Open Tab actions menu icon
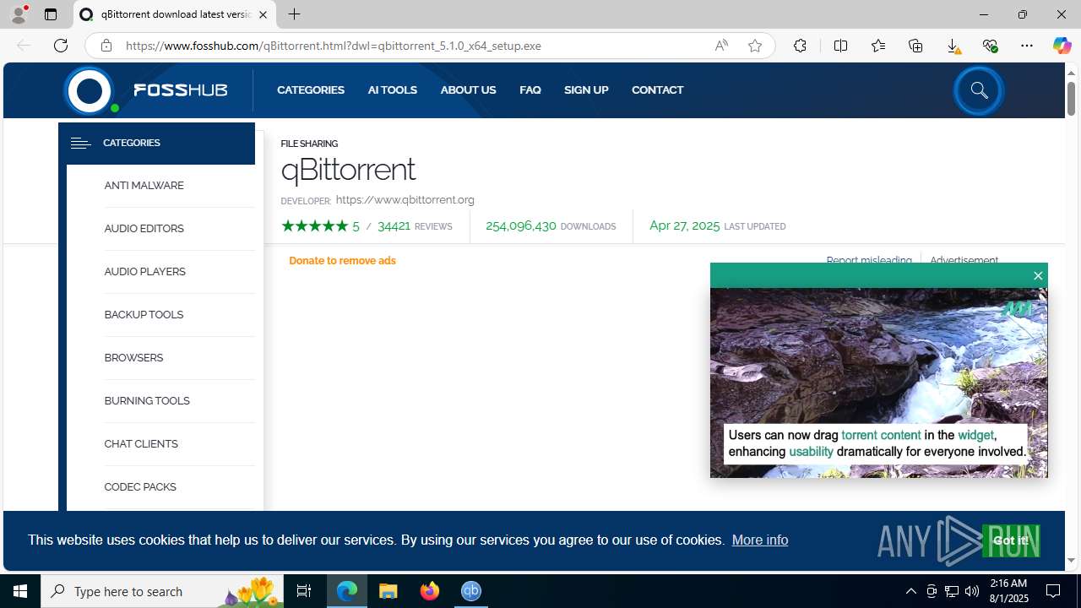 point(51,14)
